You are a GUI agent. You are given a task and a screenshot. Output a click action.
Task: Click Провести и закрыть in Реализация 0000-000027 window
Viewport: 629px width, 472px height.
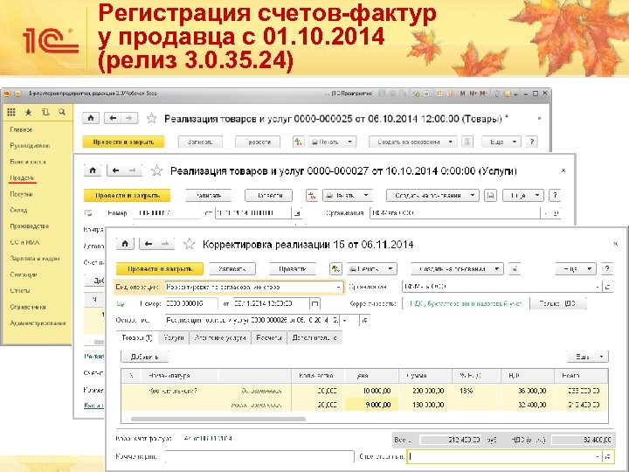(128, 196)
